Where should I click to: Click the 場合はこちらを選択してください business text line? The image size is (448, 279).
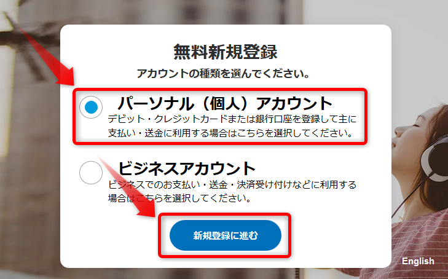(x=179, y=198)
